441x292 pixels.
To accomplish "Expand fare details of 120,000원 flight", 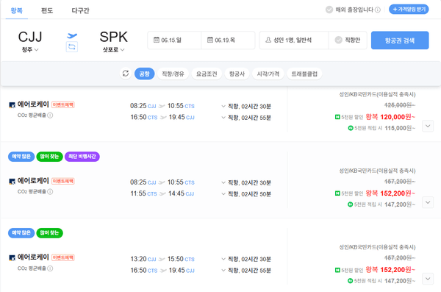I will click(428, 126).
